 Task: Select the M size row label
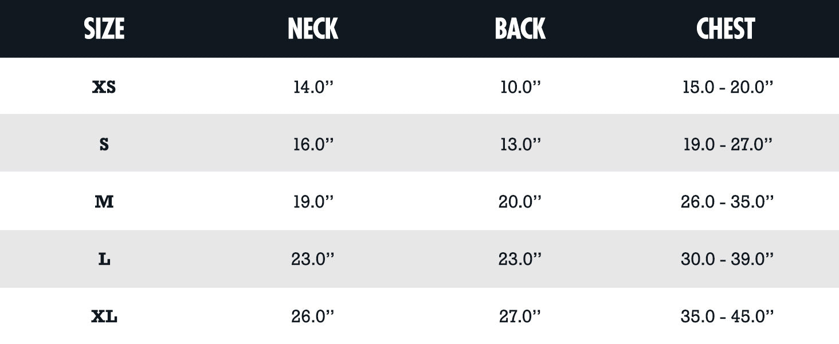point(104,202)
